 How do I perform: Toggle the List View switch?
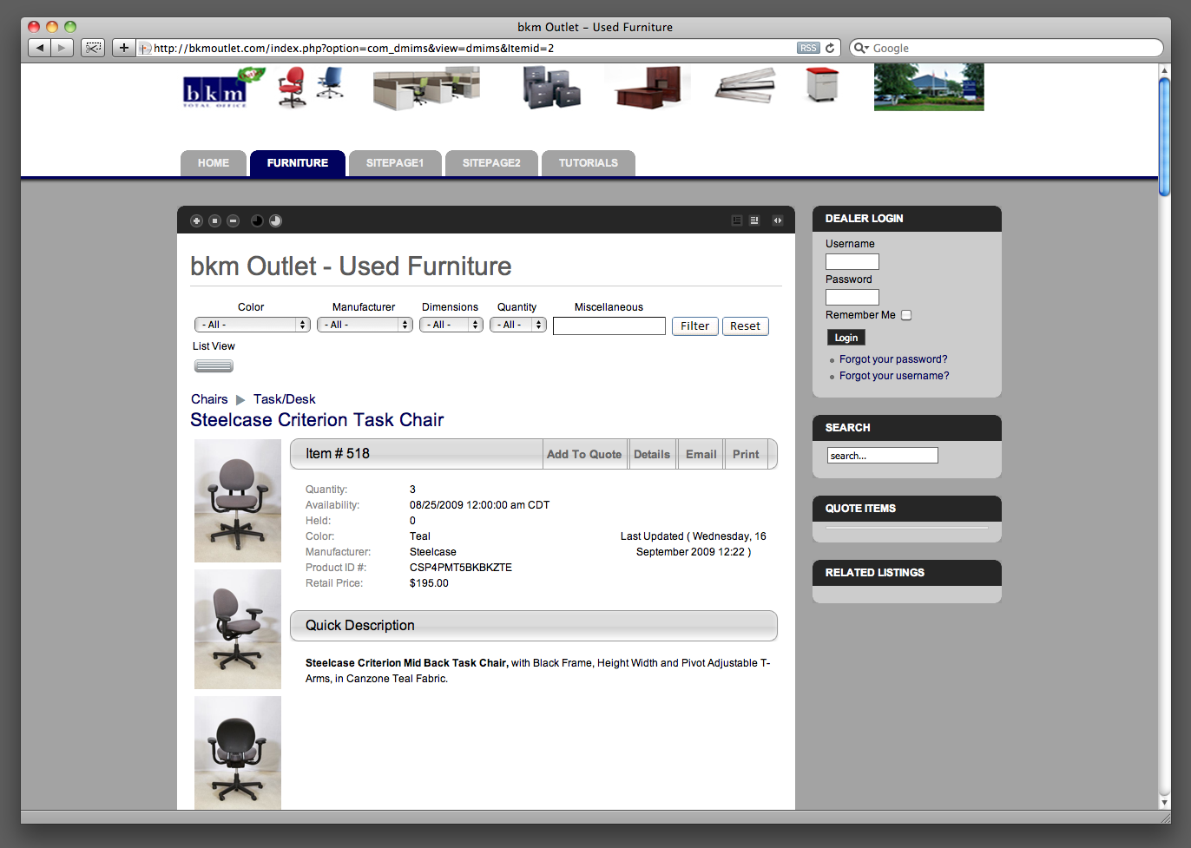(x=214, y=366)
